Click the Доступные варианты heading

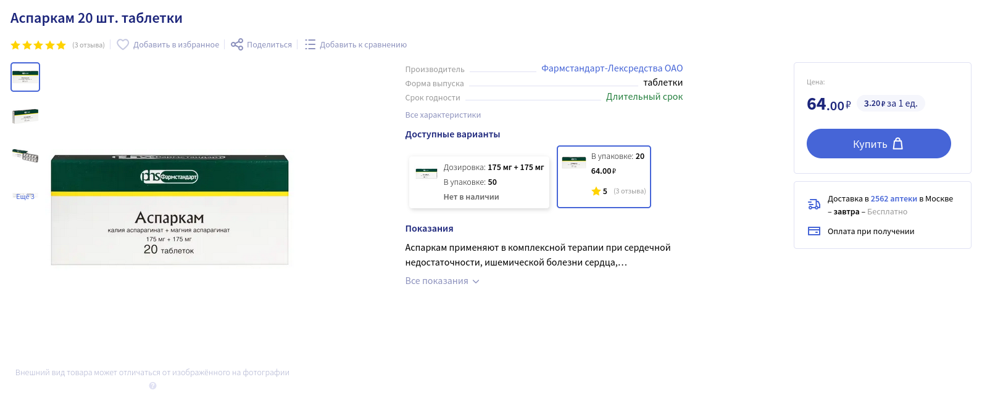click(452, 134)
